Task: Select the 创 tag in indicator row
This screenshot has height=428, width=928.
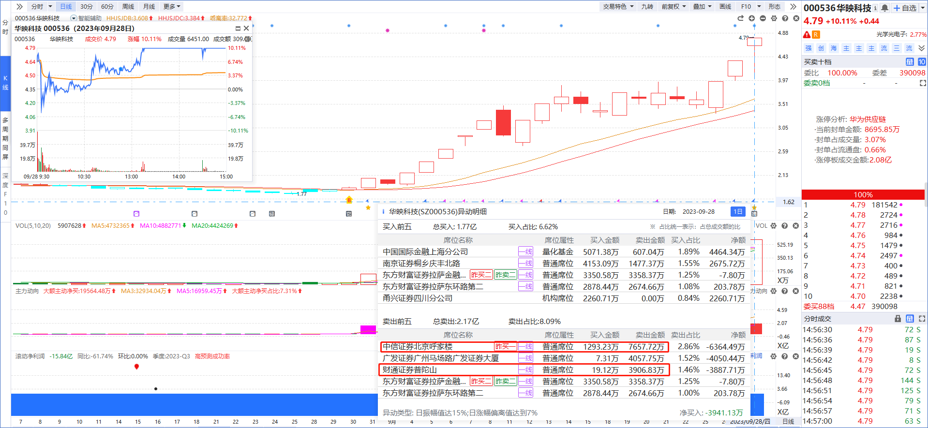Action: pyautogui.click(x=821, y=48)
